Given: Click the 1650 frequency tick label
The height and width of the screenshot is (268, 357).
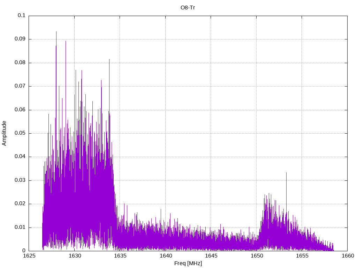Looking at the screenshot, I should pos(256,256).
